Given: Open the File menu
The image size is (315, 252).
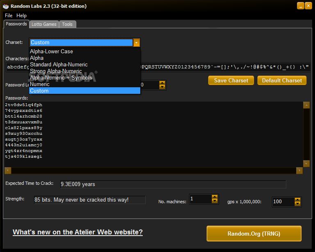Looking at the screenshot, I should 9,16.
